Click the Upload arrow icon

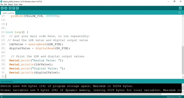[6, 8]
